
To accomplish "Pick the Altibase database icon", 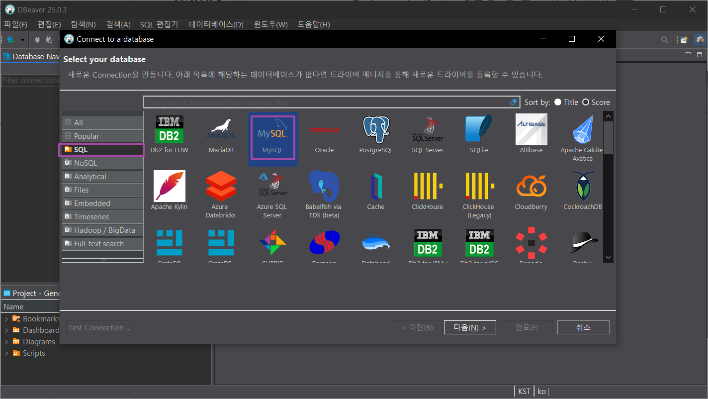I will [531, 129].
